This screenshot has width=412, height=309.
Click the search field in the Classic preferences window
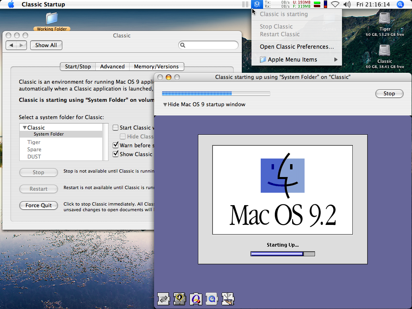208,45
